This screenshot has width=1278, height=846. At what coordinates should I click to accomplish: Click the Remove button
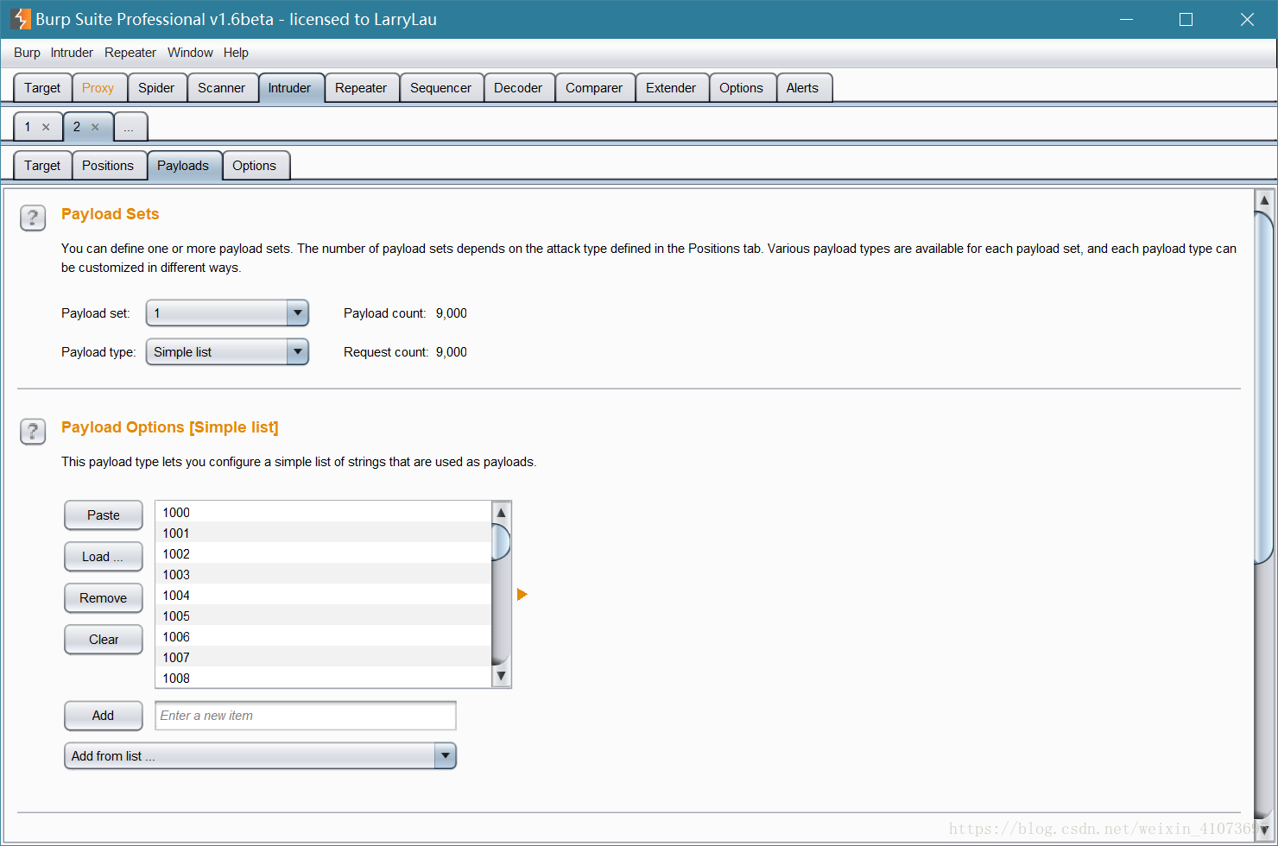[x=104, y=597]
